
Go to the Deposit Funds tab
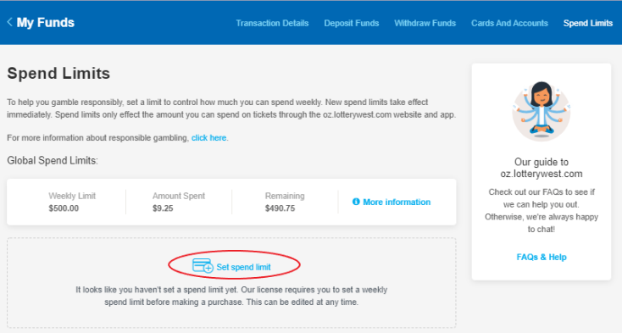[x=352, y=23]
